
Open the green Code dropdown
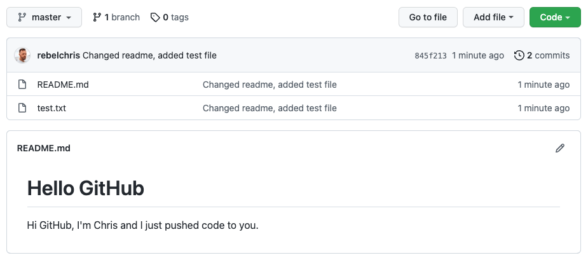point(555,17)
